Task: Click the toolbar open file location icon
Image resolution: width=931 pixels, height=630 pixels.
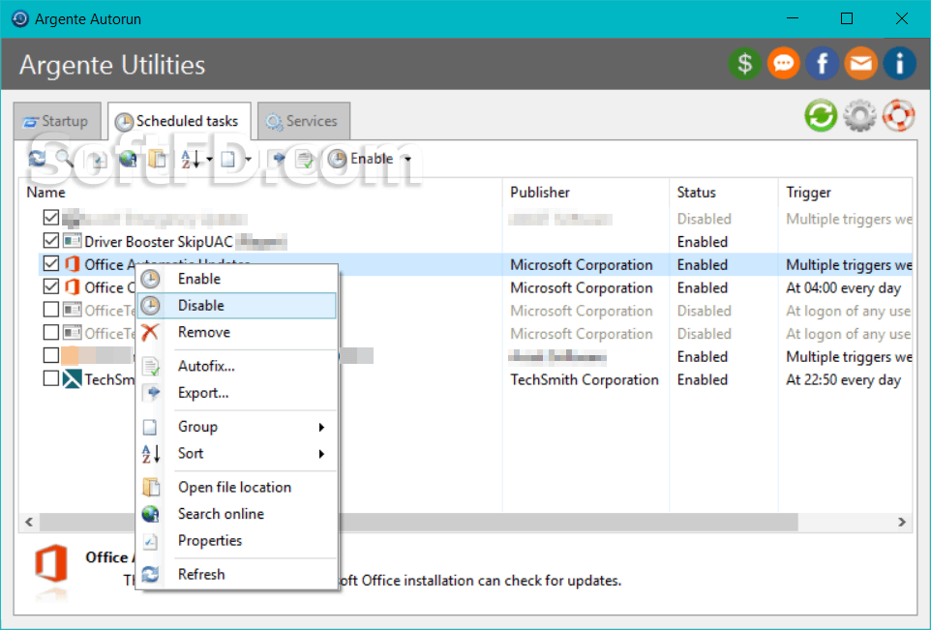Action: point(158,159)
